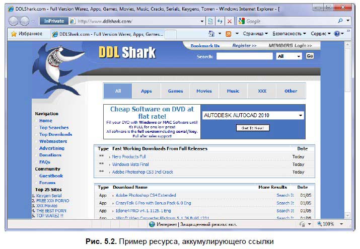This screenshot has width=360, height=249.
Task: Click the new empty tab button
Action: (x=171, y=34)
